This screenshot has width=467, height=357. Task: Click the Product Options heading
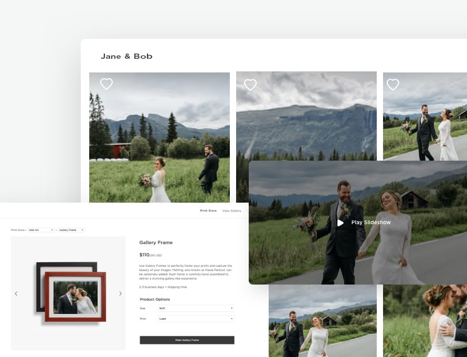click(155, 299)
